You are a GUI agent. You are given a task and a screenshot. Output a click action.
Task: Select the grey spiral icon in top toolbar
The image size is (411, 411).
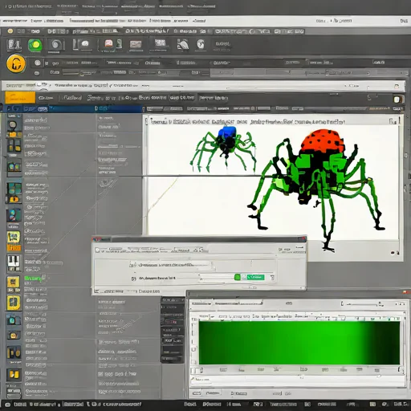55,45
